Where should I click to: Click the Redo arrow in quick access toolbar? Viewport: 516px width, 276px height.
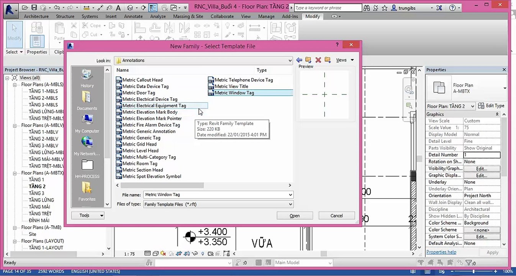[x=70, y=7]
